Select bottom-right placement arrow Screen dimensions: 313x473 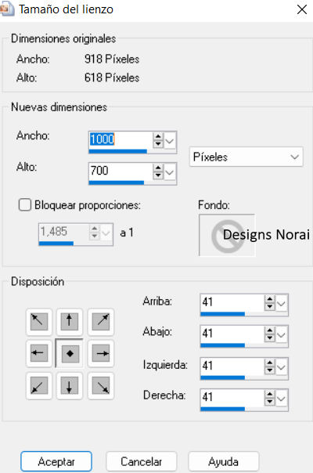(101, 386)
